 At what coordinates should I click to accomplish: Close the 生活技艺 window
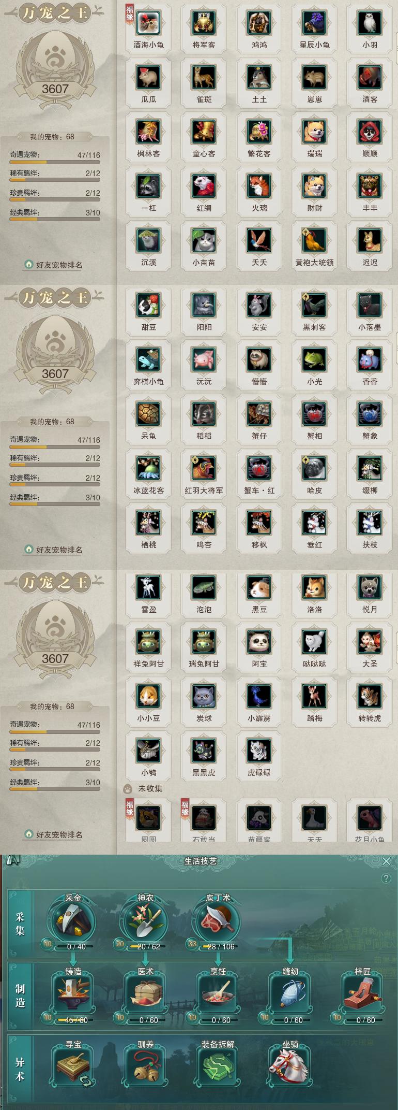[x=386, y=861]
